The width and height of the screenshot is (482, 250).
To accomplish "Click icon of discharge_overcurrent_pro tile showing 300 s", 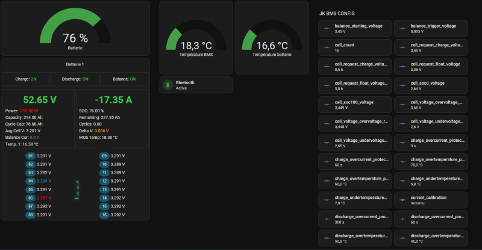I will [x=327, y=219].
